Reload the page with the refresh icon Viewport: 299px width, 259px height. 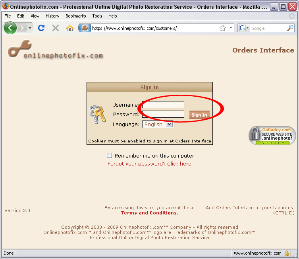(x=41, y=28)
